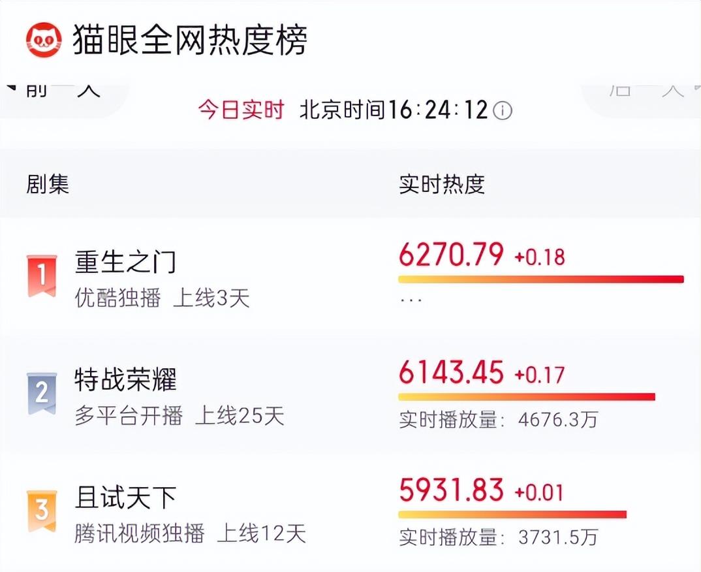Open the 且试天下 series entry

(125, 498)
